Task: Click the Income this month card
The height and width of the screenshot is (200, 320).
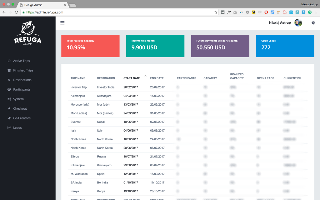Action: click(155, 46)
